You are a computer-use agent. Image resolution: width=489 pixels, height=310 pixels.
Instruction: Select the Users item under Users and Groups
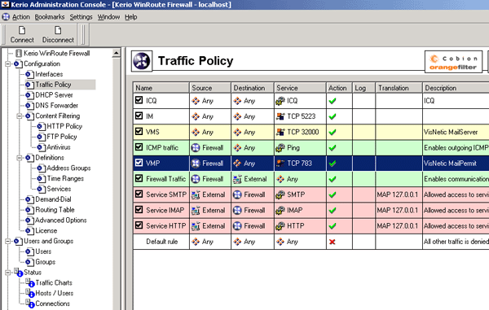[43, 251]
